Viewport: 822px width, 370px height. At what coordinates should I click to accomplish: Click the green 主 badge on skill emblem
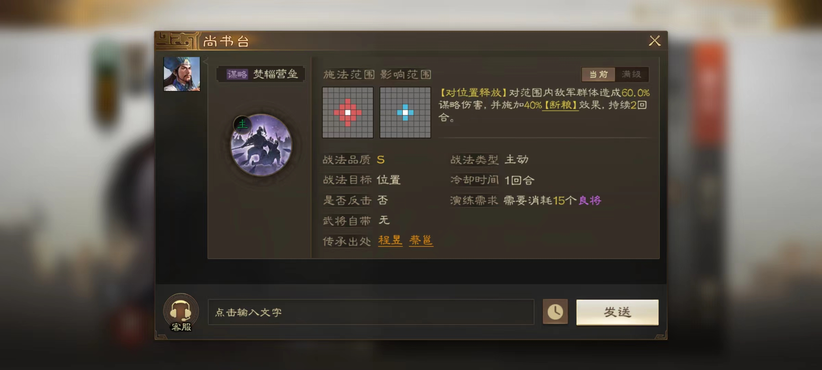[242, 124]
